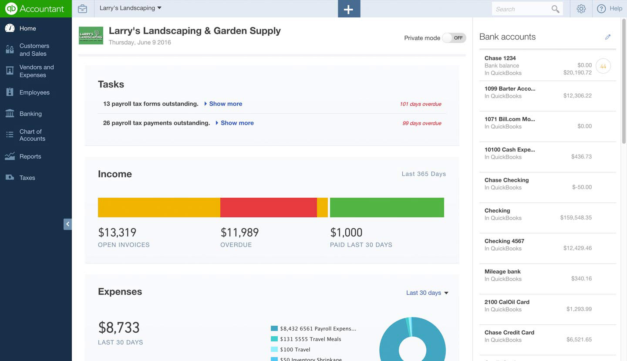Click the Help question mark icon
This screenshot has width=627, height=361.
(x=601, y=9)
